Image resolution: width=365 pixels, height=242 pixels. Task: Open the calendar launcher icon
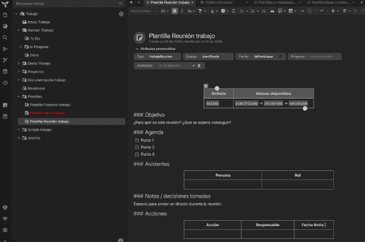[5, 71]
